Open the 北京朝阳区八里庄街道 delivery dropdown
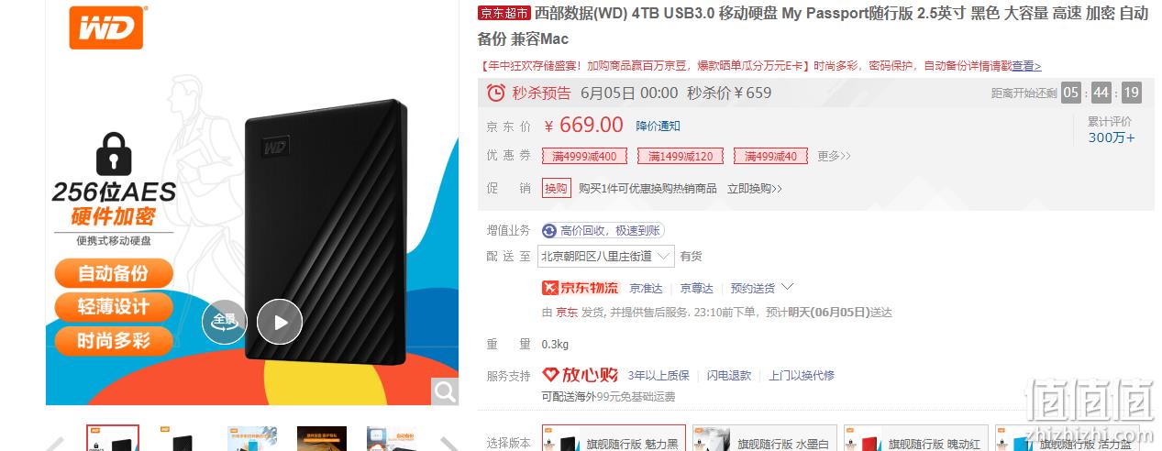 point(606,256)
